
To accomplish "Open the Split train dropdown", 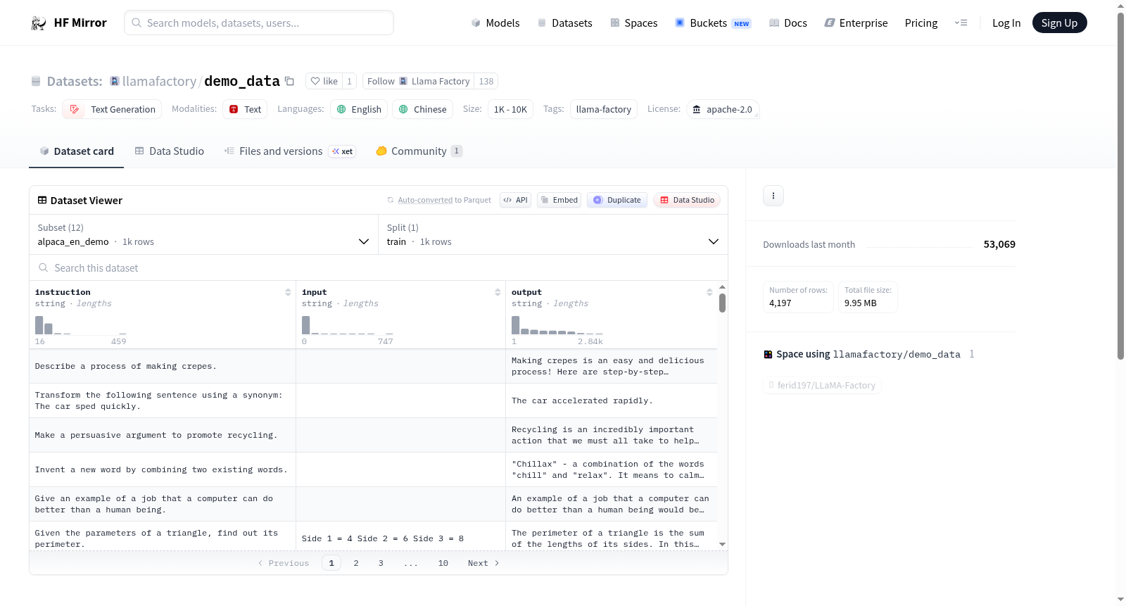I will pyautogui.click(x=553, y=234).
